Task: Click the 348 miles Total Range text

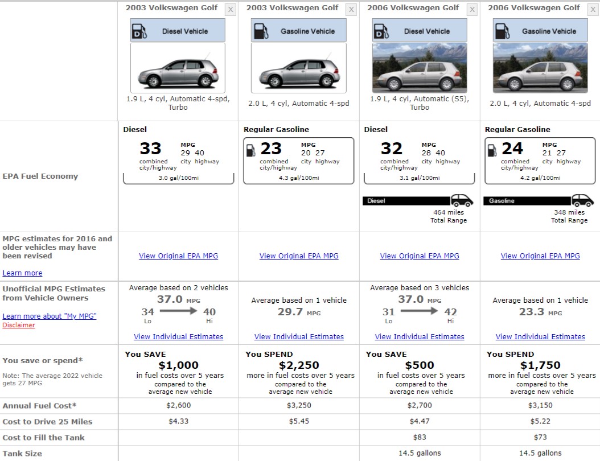Action: tap(569, 216)
